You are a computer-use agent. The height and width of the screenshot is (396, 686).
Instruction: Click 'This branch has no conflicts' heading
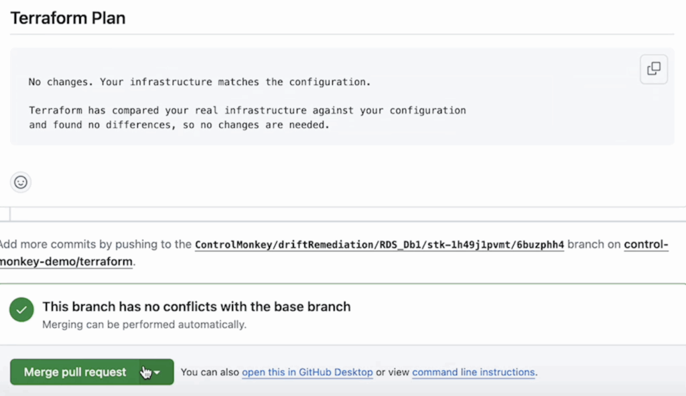[x=196, y=307]
